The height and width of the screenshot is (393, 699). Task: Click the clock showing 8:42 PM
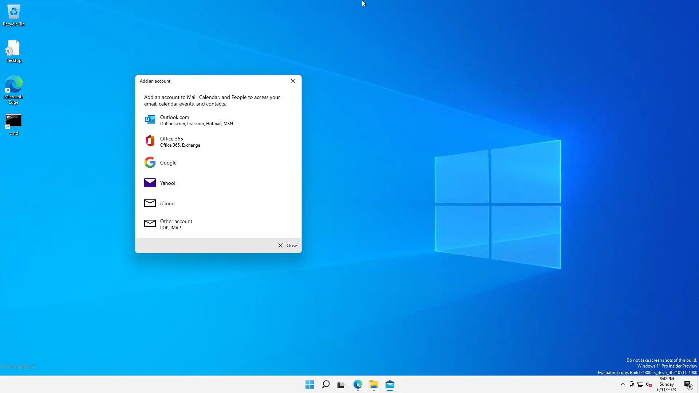point(667,384)
